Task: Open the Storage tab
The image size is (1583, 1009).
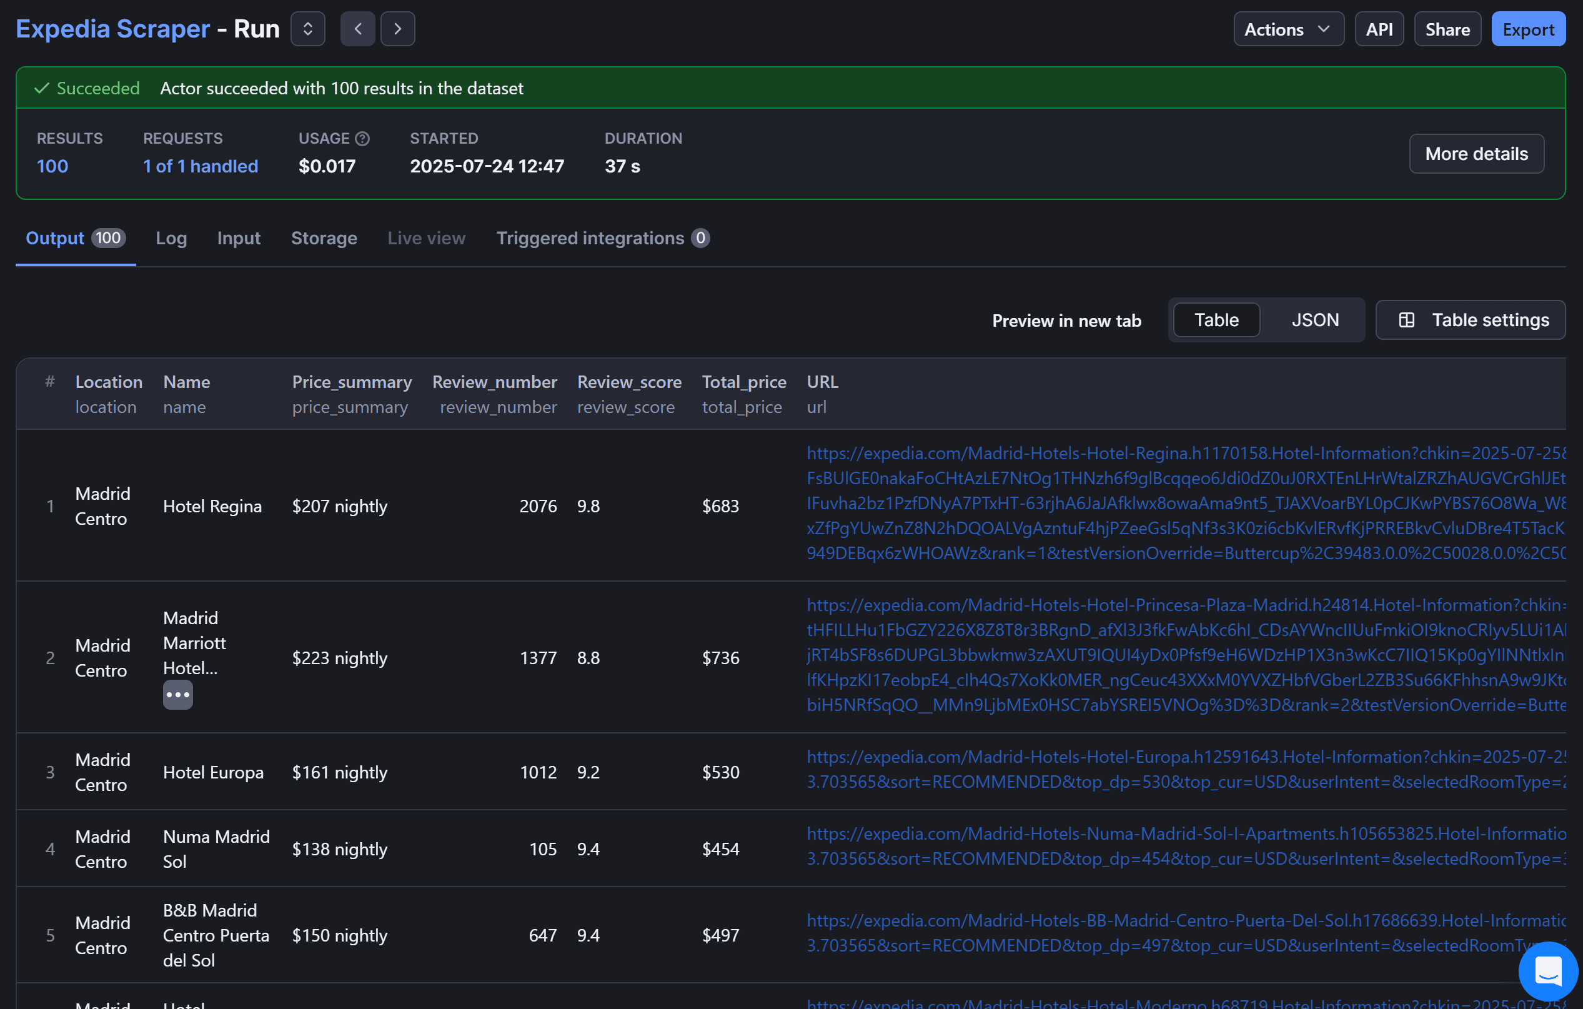Action: click(x=324, y=238)
